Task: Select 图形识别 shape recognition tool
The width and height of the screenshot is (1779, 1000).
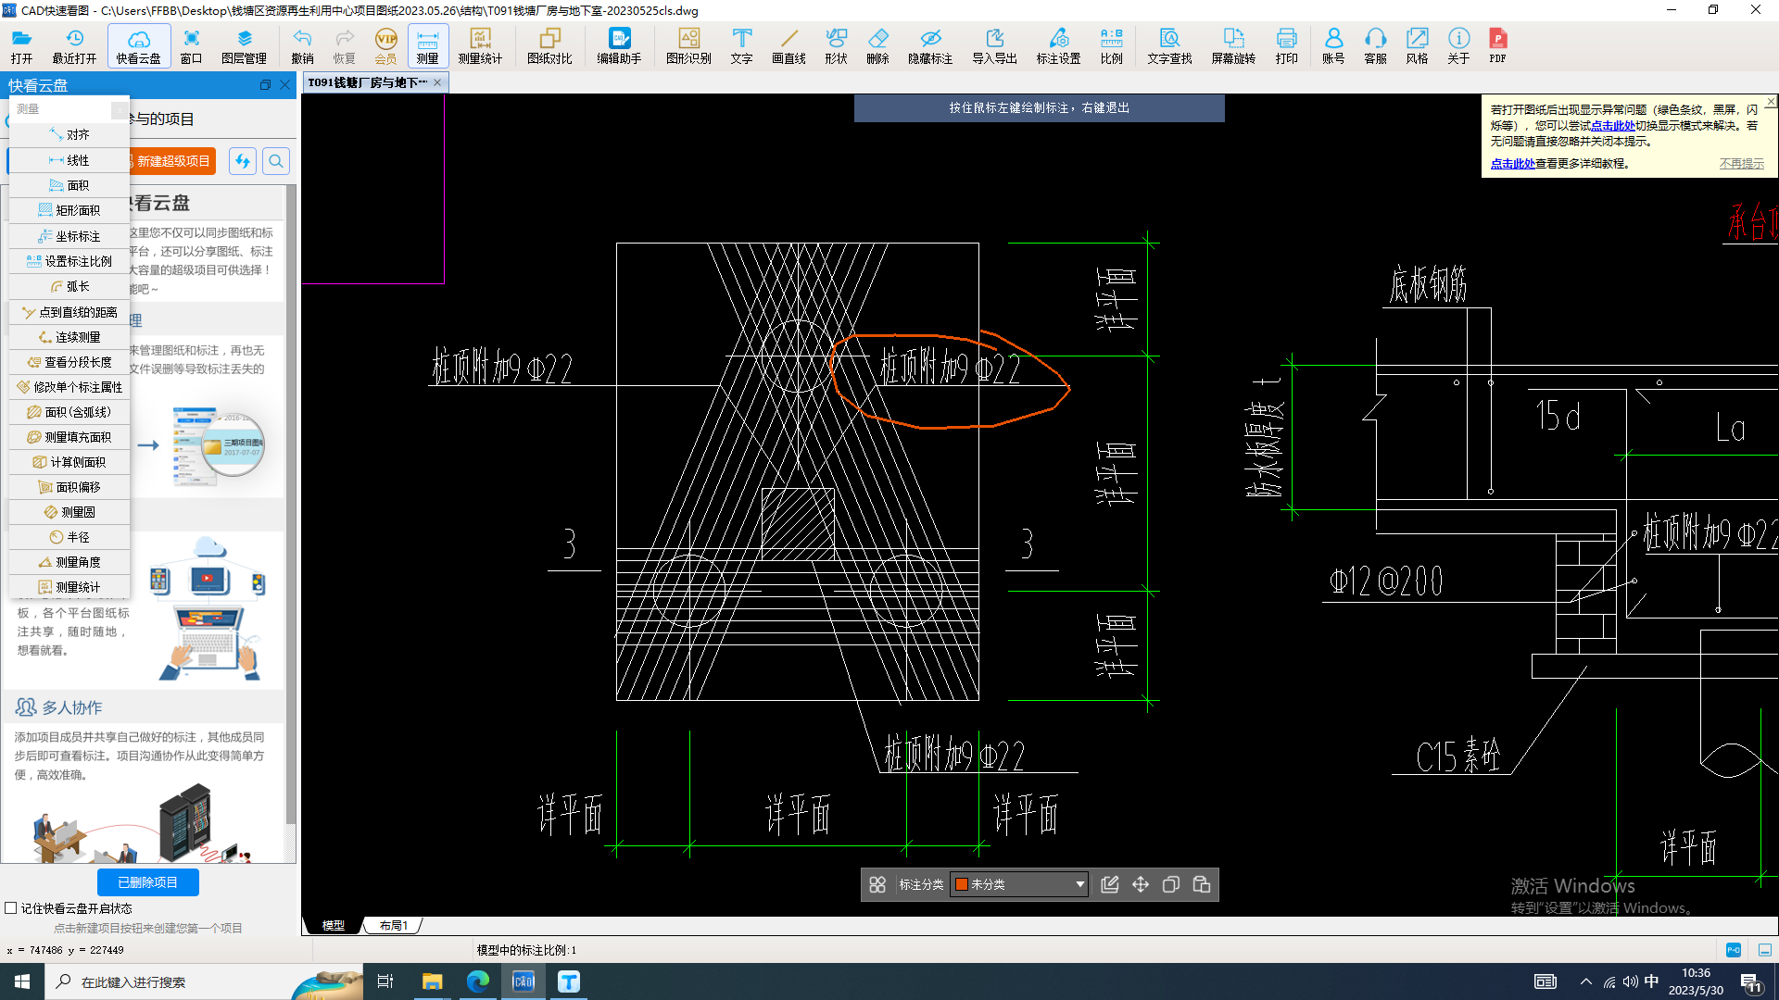Action: 688,45
